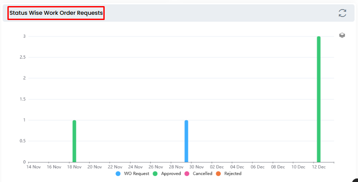Screen dimensions: 358x182
Task: Click the refresh icon in chart header
Action: 342,13
